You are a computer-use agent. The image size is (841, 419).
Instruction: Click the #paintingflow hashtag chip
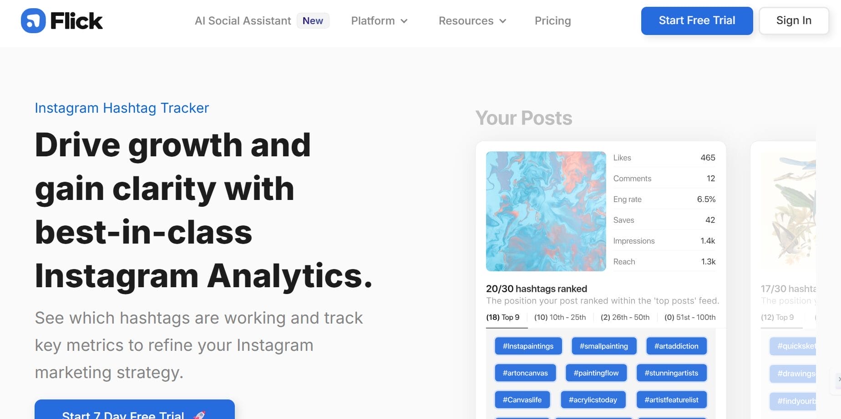596,373
